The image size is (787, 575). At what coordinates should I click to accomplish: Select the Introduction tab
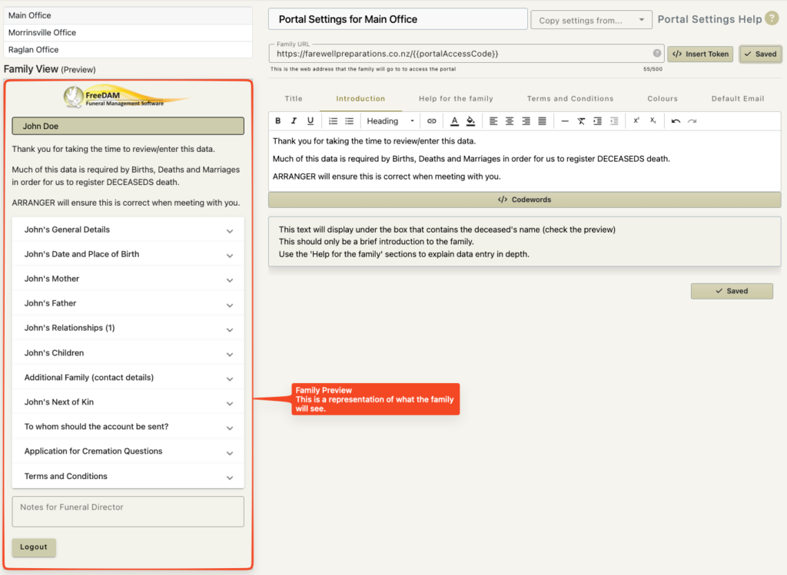360,99
